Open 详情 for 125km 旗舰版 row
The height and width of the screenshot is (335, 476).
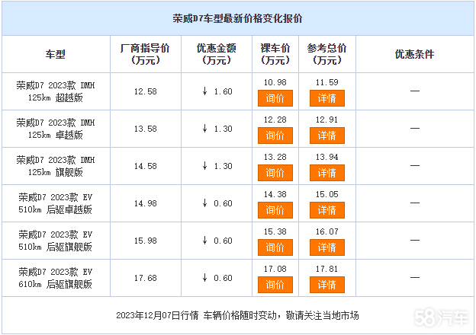(327, 173)
